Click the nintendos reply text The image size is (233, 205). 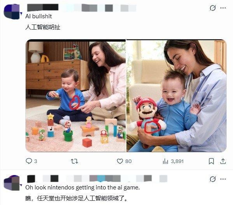pyautogui.click(x=82, y=187)
